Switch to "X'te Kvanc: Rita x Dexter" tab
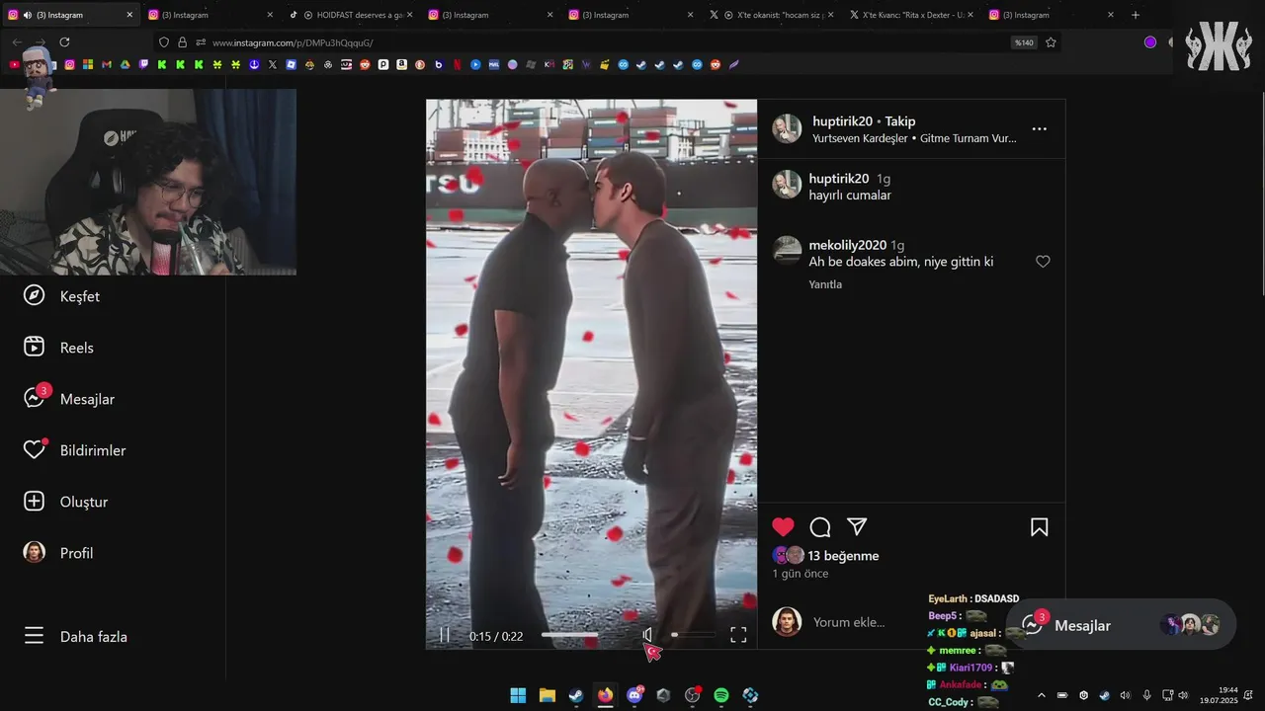Image resolution: width=1265 pixels, height=711 pixels. pos(913,15)
